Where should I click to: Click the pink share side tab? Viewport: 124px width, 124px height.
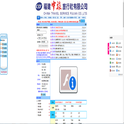(108, 49)
